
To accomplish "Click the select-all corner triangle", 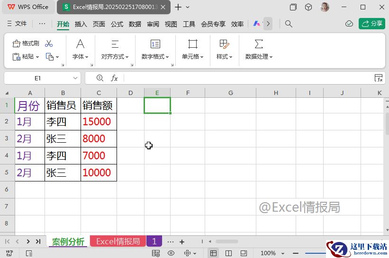I will point(7,93).
